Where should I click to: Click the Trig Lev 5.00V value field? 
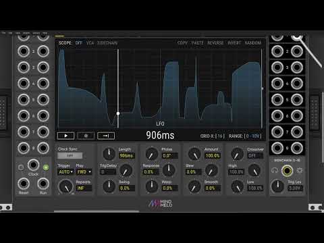pos(295,188)
